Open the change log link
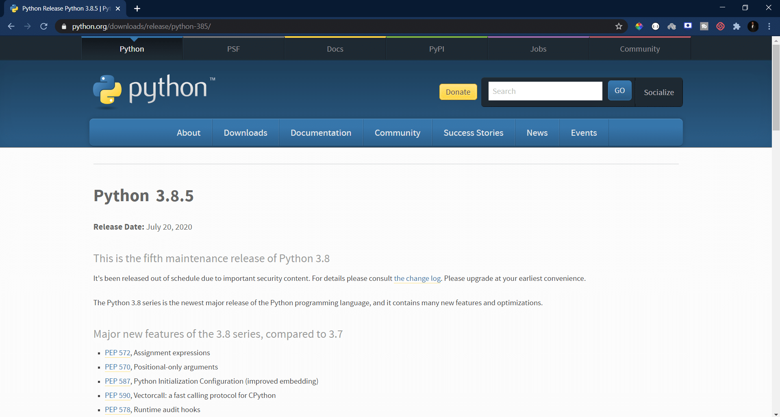Viewport: 780px width, 417px height. click(417, 278)
